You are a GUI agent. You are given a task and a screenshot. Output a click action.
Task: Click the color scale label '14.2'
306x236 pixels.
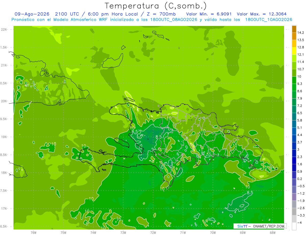tap(301, 33)
